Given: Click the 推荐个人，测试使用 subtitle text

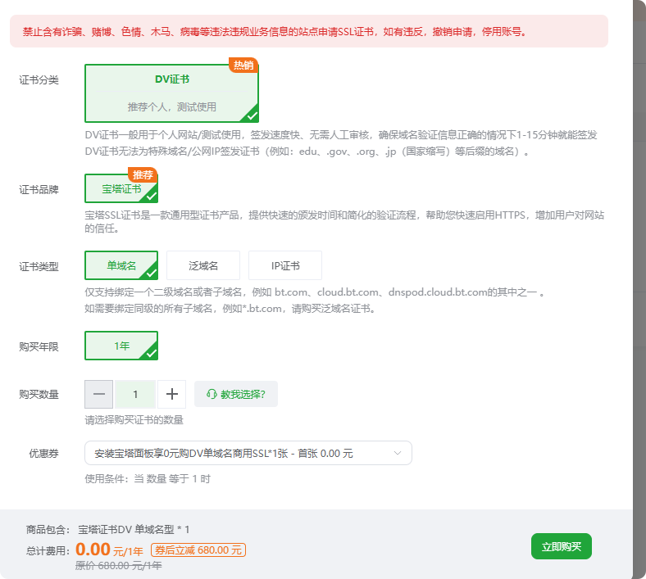Looking at the screenshot, I should click(x=172, y=107).
